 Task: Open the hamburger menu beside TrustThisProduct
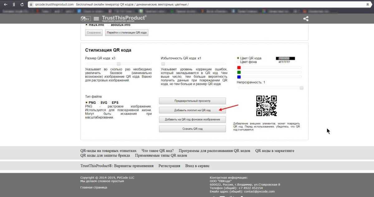96,19
